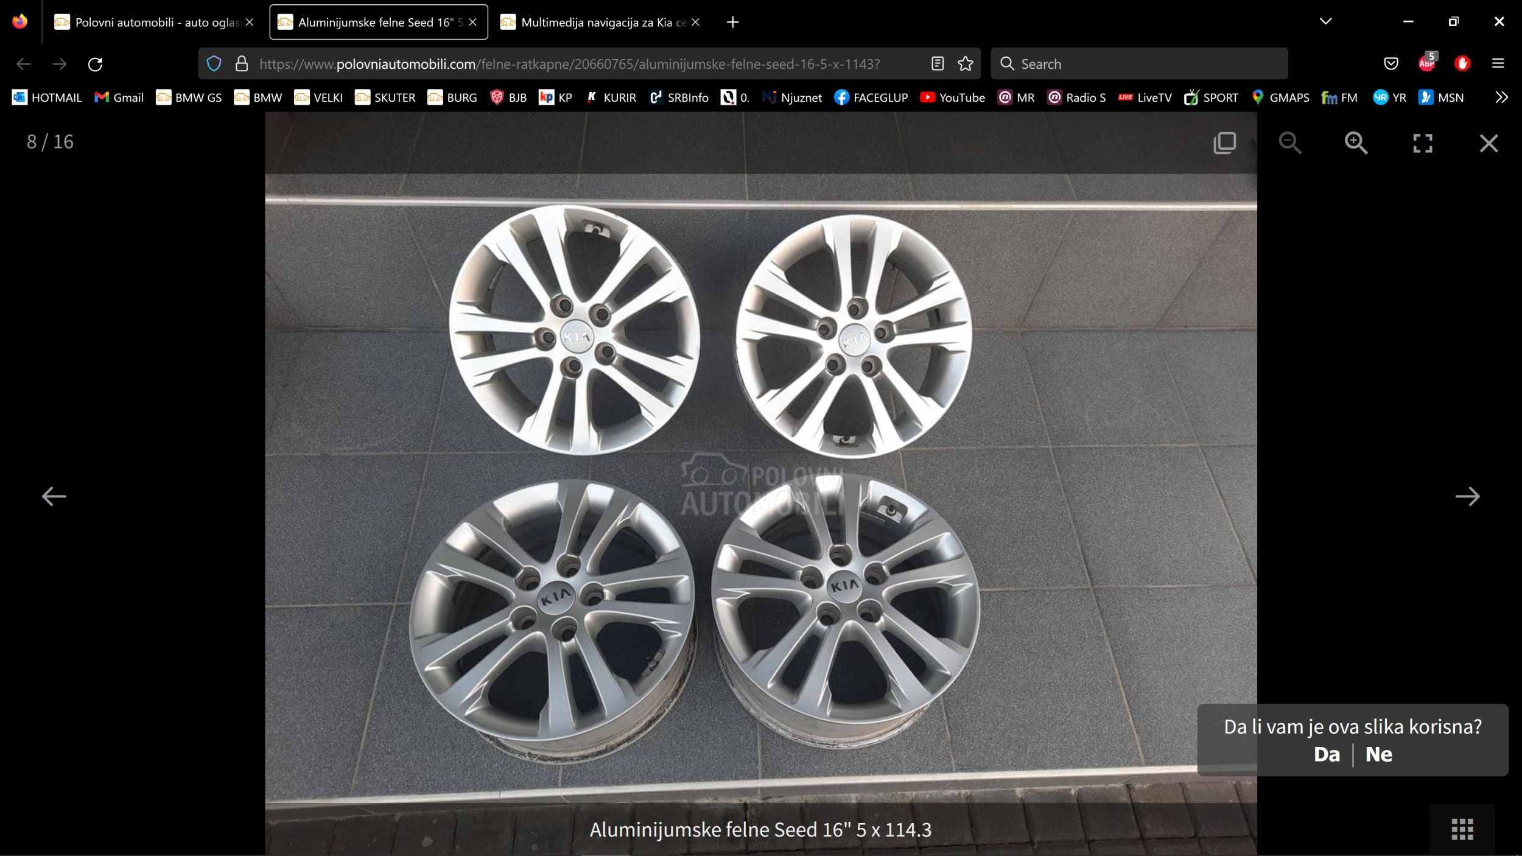Open the gallery slideshow copy icon
Image resolution: width=1522 pixels, height=856 pixels.
[x=1224, y=143]
